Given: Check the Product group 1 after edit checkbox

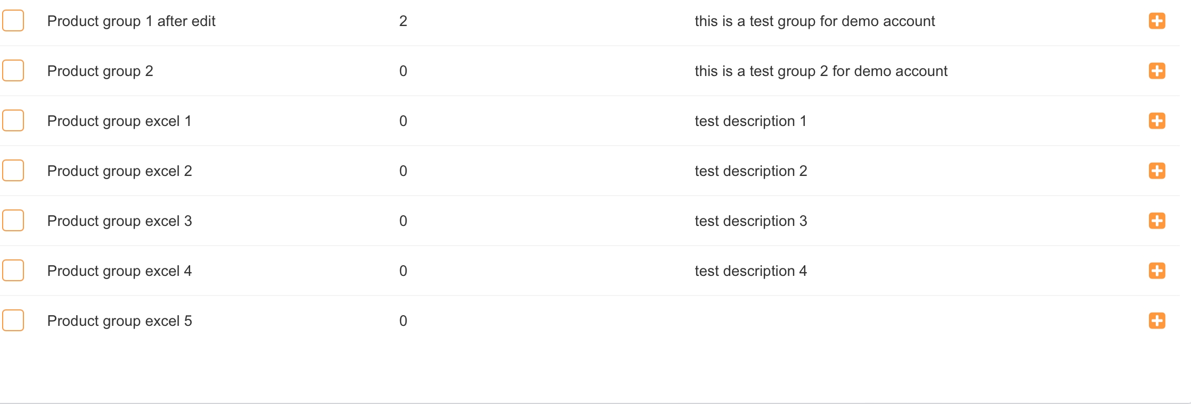Looking at the screenshot, I should (x=13, y=21).
